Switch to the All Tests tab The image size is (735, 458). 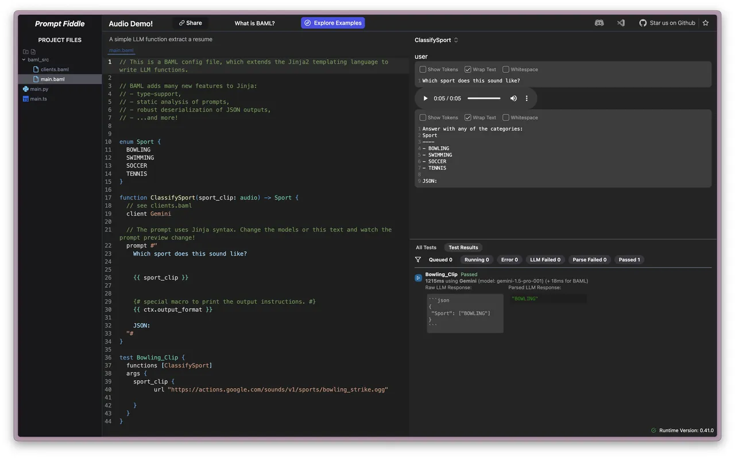426,248
